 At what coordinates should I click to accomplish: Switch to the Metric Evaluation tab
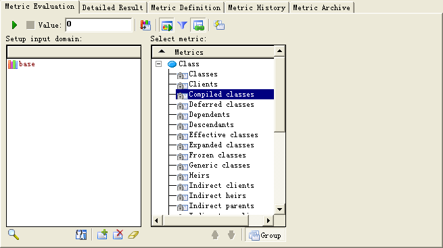[x=40, y=7]
